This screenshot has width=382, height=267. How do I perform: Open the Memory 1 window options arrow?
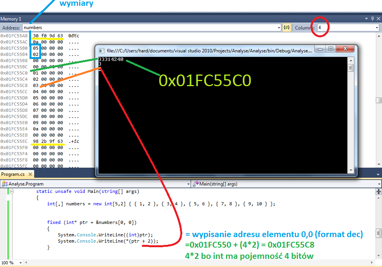coord(366,19)
